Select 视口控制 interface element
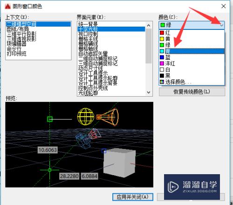 (111, 34)
